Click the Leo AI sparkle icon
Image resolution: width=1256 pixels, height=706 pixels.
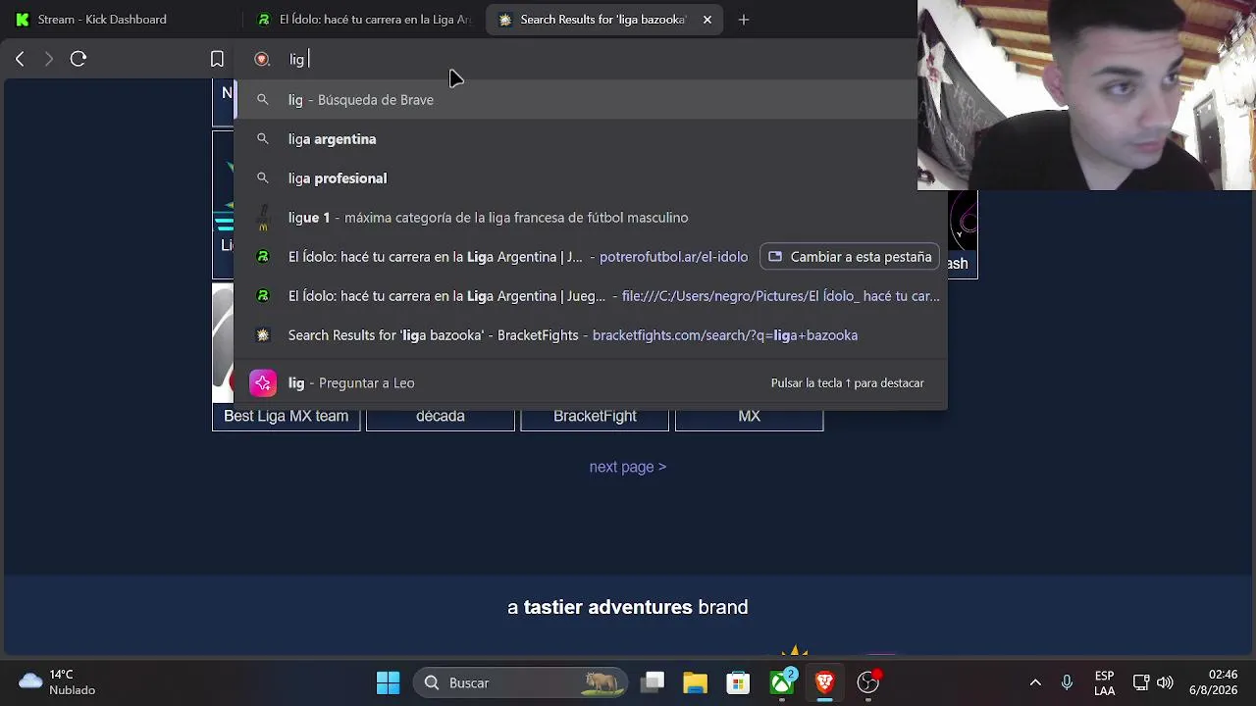[263, 383]
